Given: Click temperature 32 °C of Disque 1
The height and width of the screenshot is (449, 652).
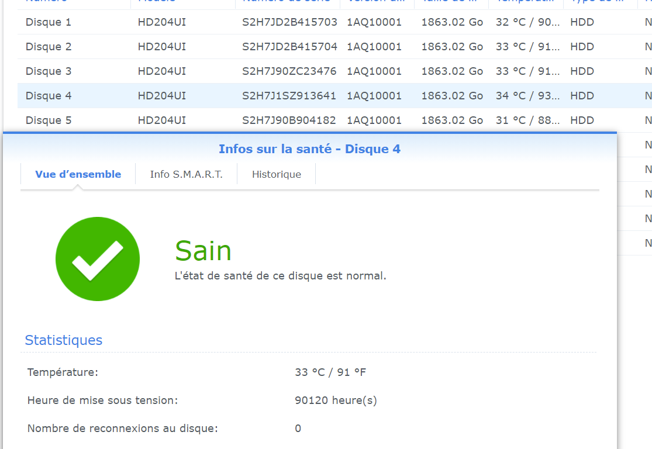Looking at the screenshot, I should point(527,22).
